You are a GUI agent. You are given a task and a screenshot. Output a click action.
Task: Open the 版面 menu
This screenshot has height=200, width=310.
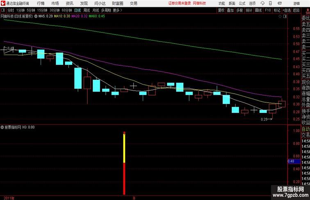point(232,3)
